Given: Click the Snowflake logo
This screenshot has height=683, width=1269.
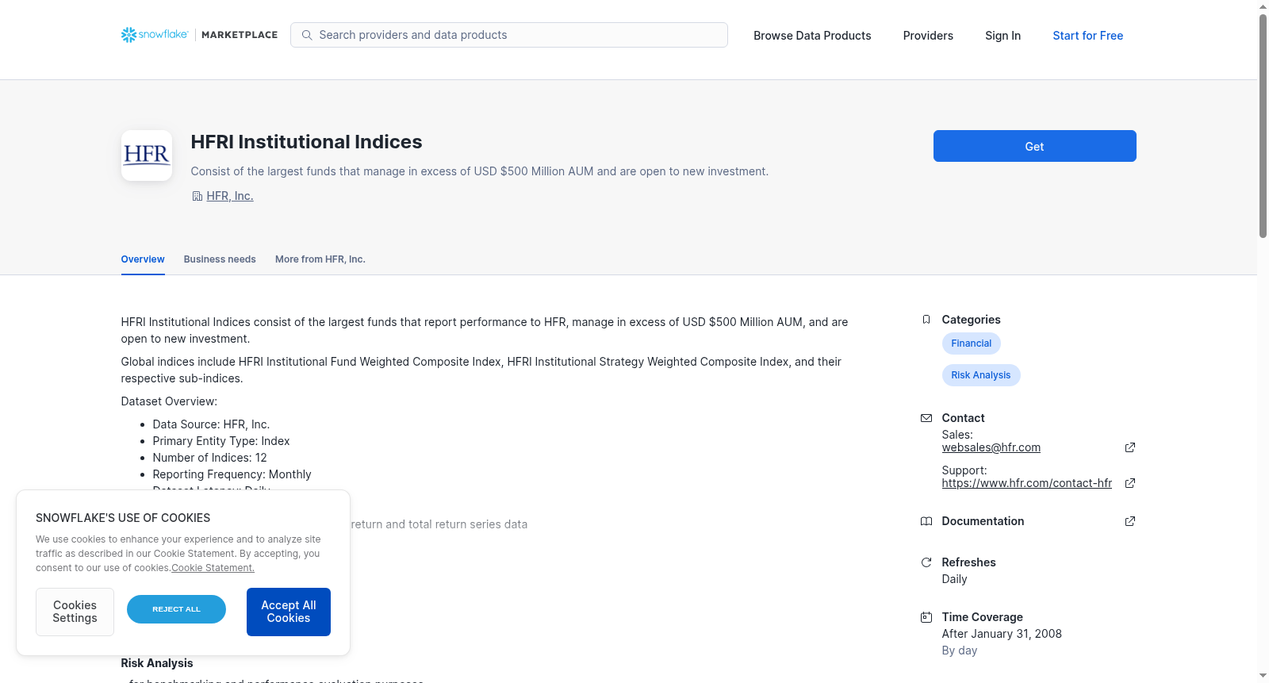Looking at the screenshot, I should coord(155,35).
